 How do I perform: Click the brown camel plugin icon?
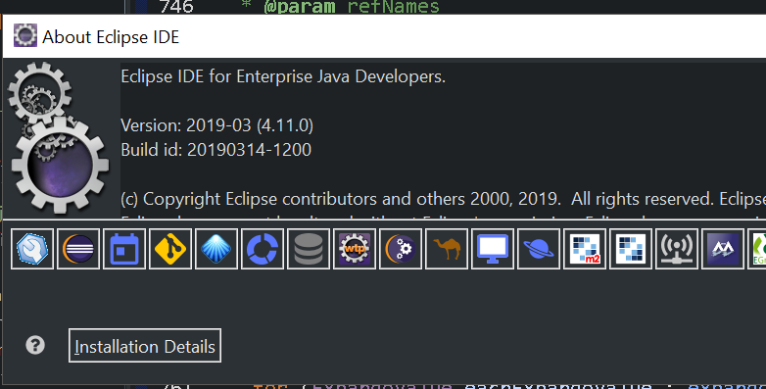[x=447, y=249]
